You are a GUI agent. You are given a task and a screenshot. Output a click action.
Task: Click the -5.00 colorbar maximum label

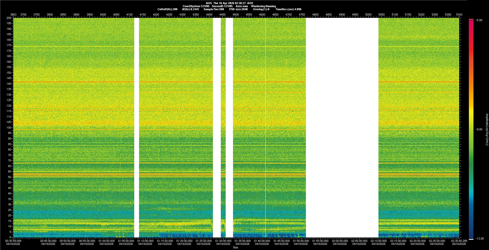tap(479, 20)
